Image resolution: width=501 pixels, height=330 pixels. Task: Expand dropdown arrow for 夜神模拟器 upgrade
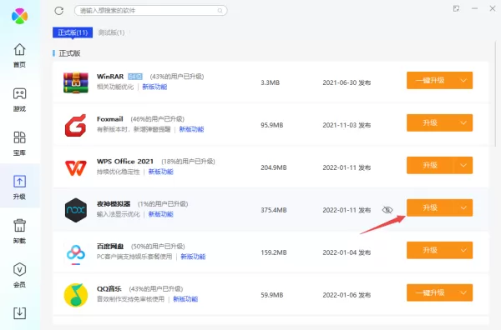point(463,207)
